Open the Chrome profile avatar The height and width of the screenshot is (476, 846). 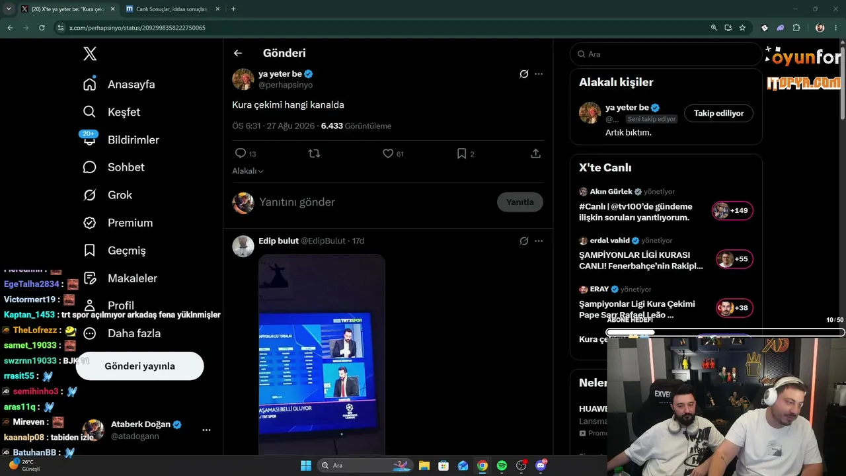click(x=820, y=28)
